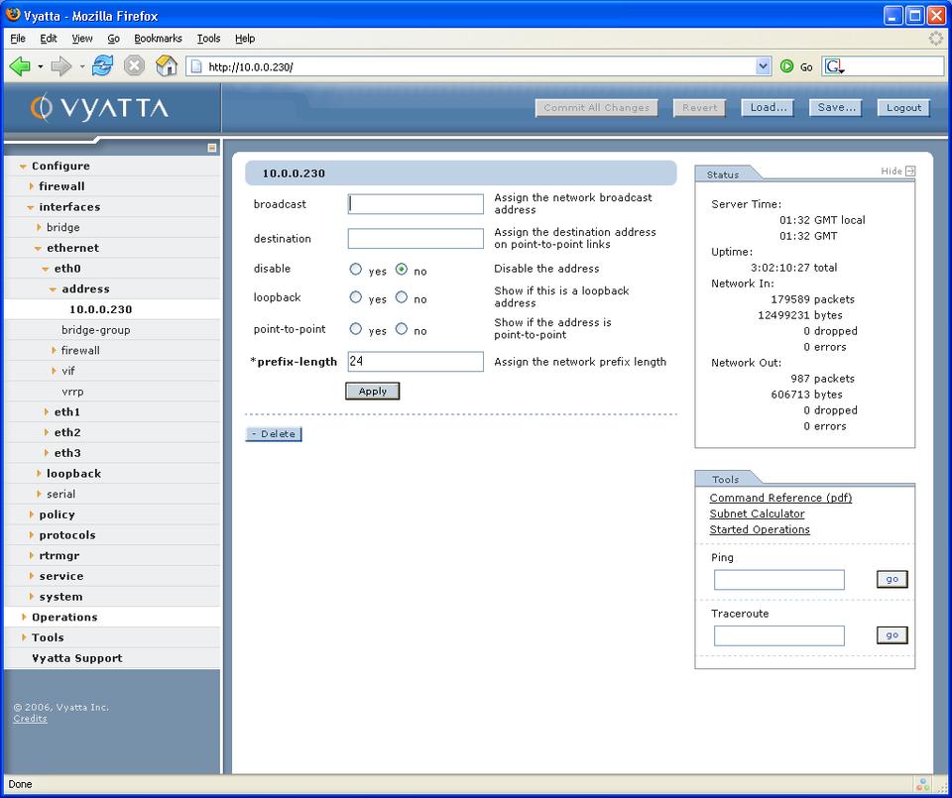
Task: Select 'yes' for point-to-point
Action: [x=356, y=329]
